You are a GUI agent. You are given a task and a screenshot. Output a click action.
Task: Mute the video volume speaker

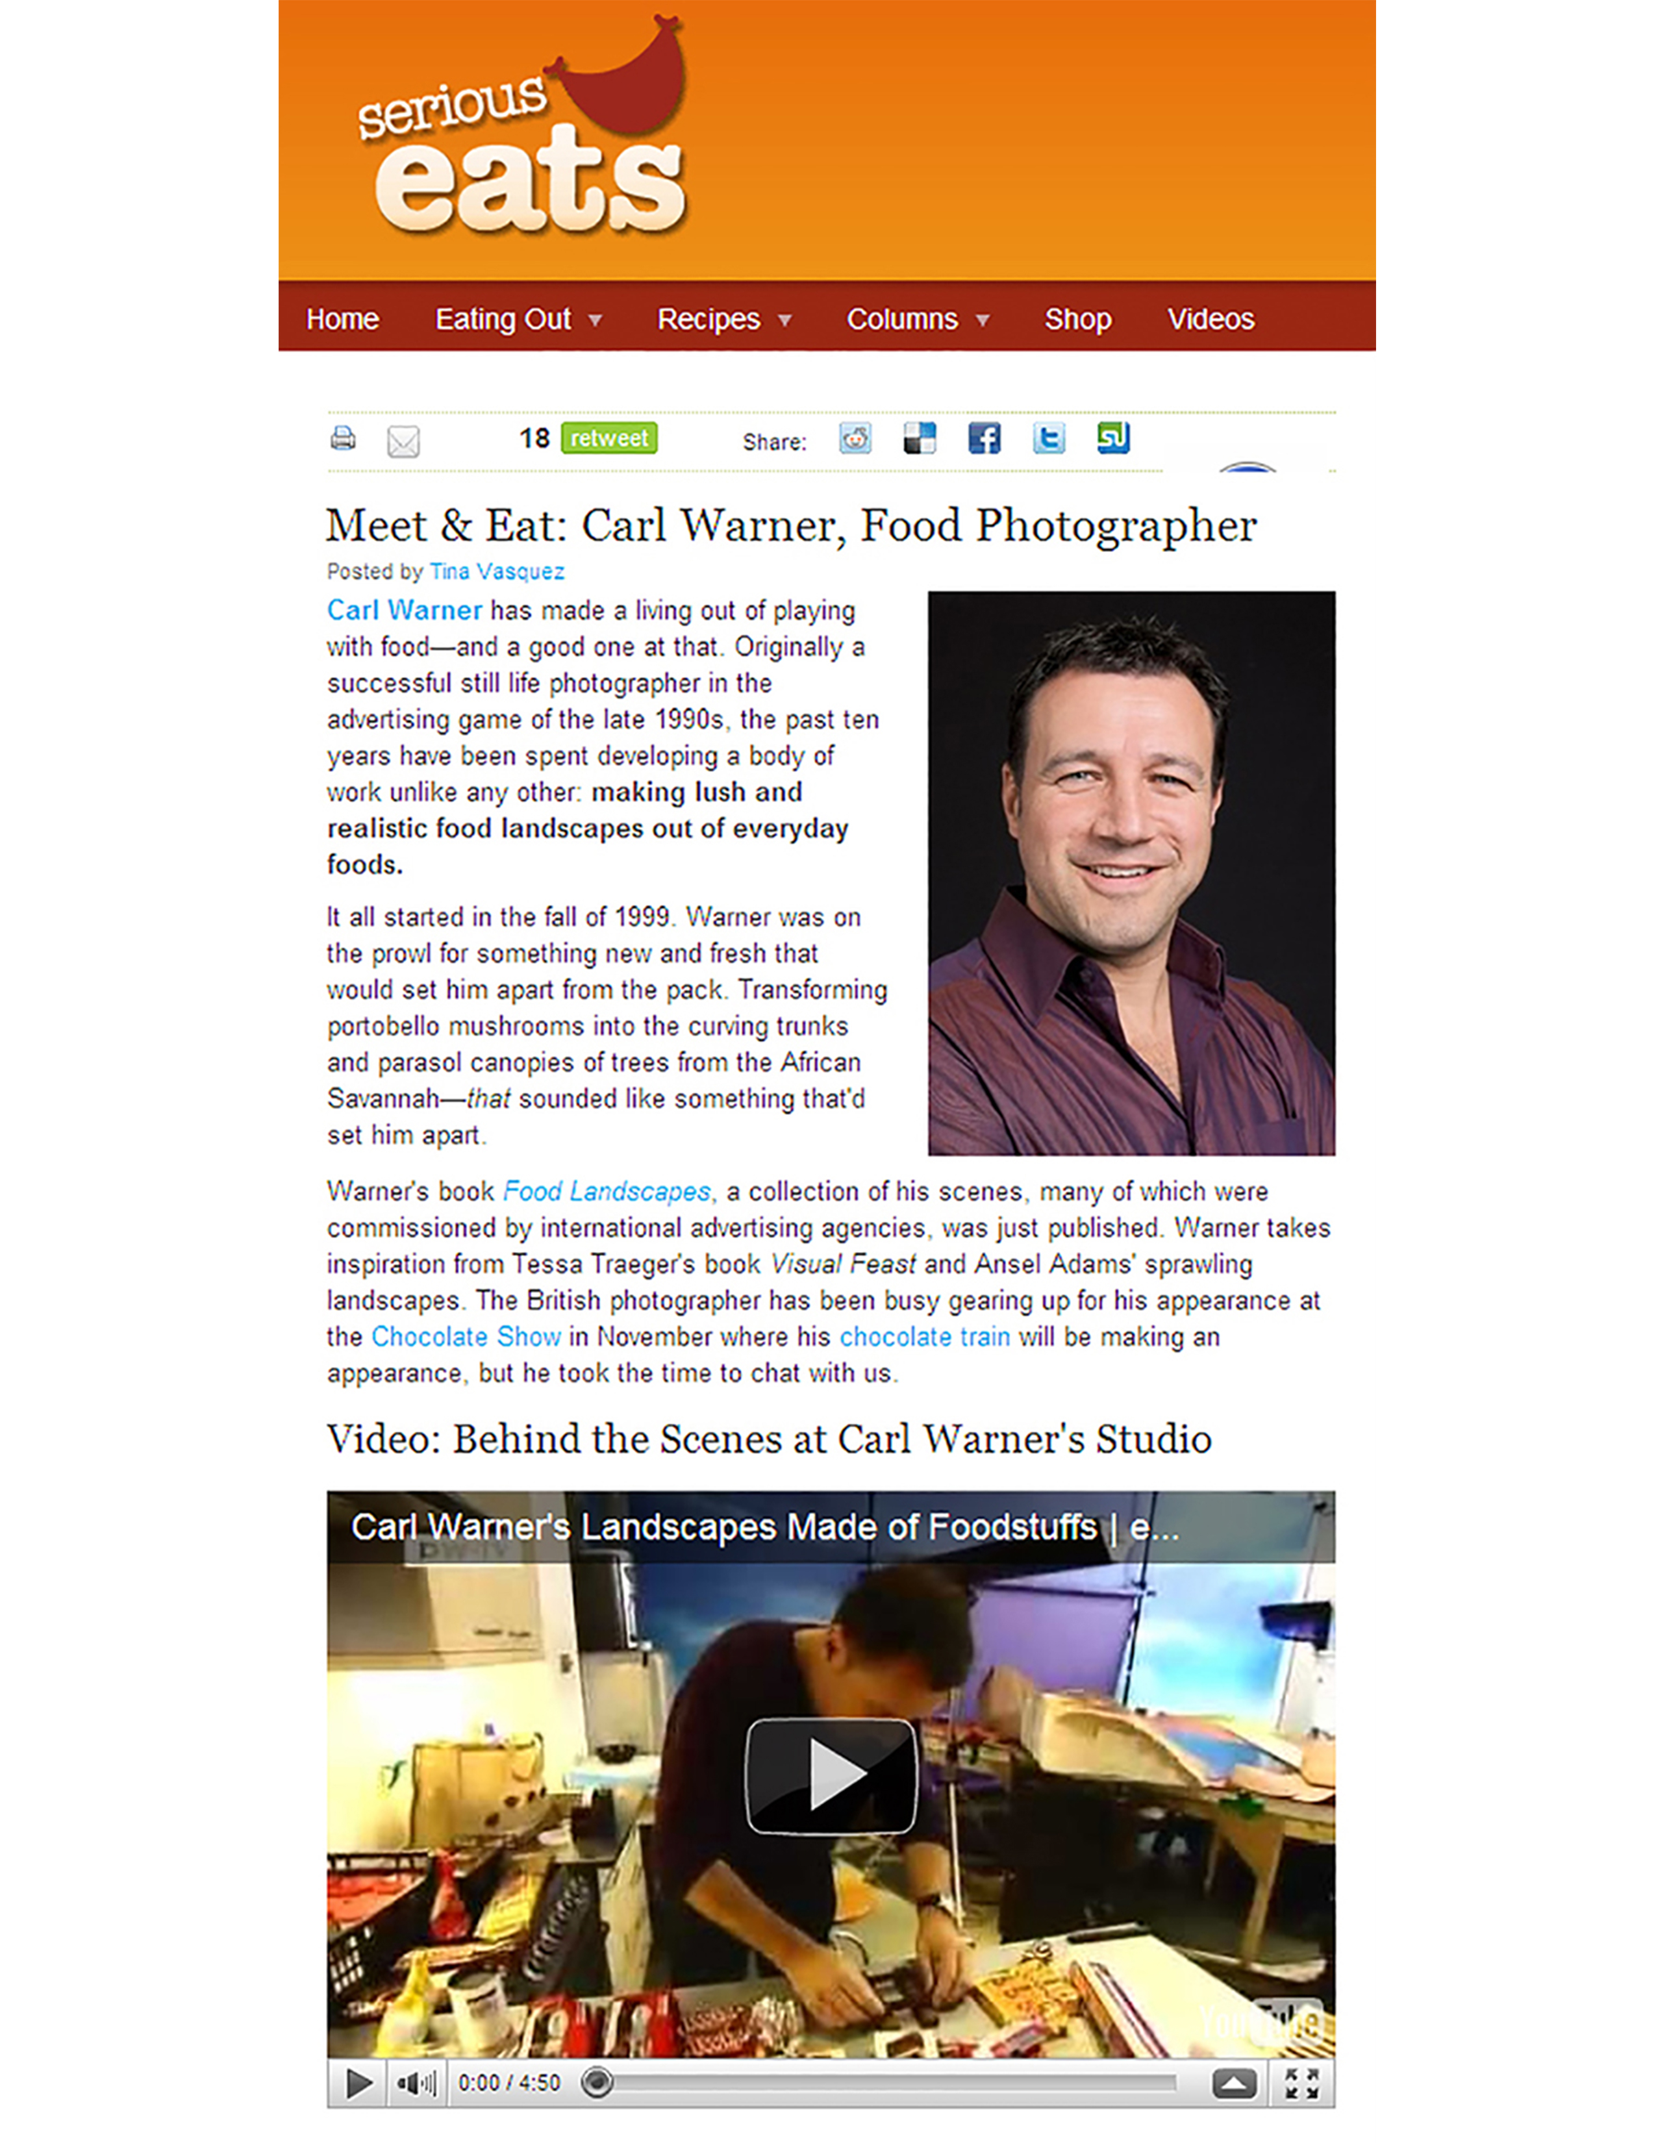coord(416,2082)
